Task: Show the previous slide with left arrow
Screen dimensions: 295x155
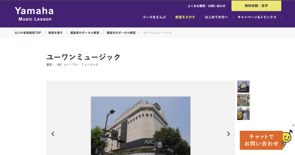Action: [x=53, y=134]
